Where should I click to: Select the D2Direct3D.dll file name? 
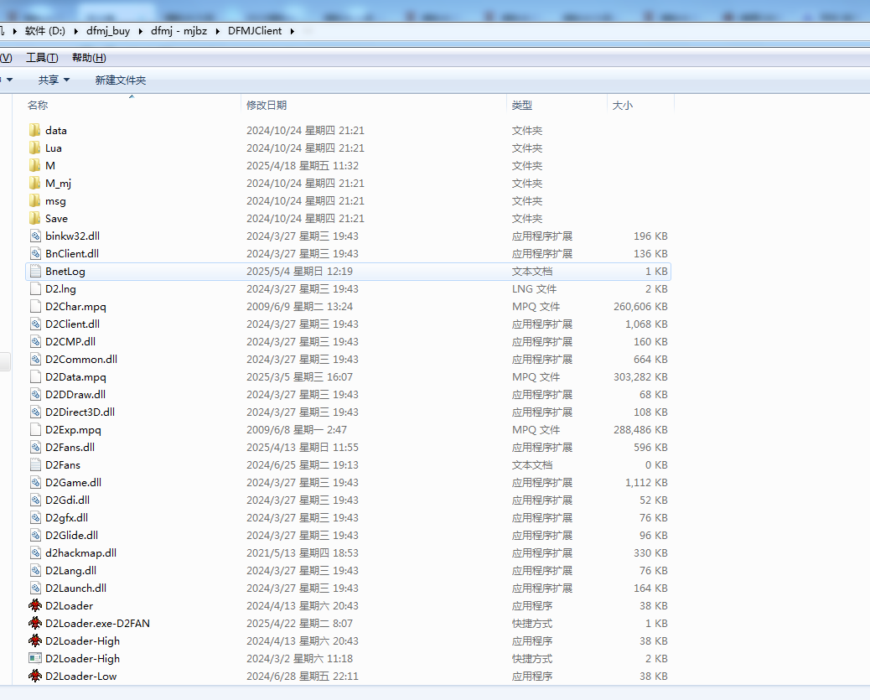pyautogui.click(x=80, y=412)
